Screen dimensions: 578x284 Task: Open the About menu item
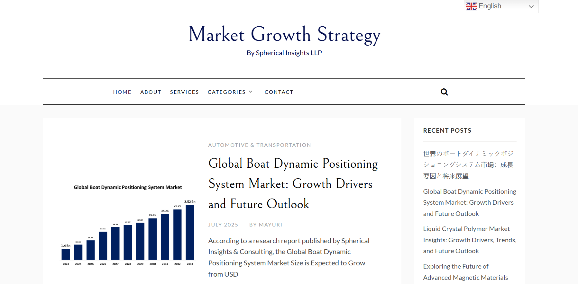click(x=151, y=92)
